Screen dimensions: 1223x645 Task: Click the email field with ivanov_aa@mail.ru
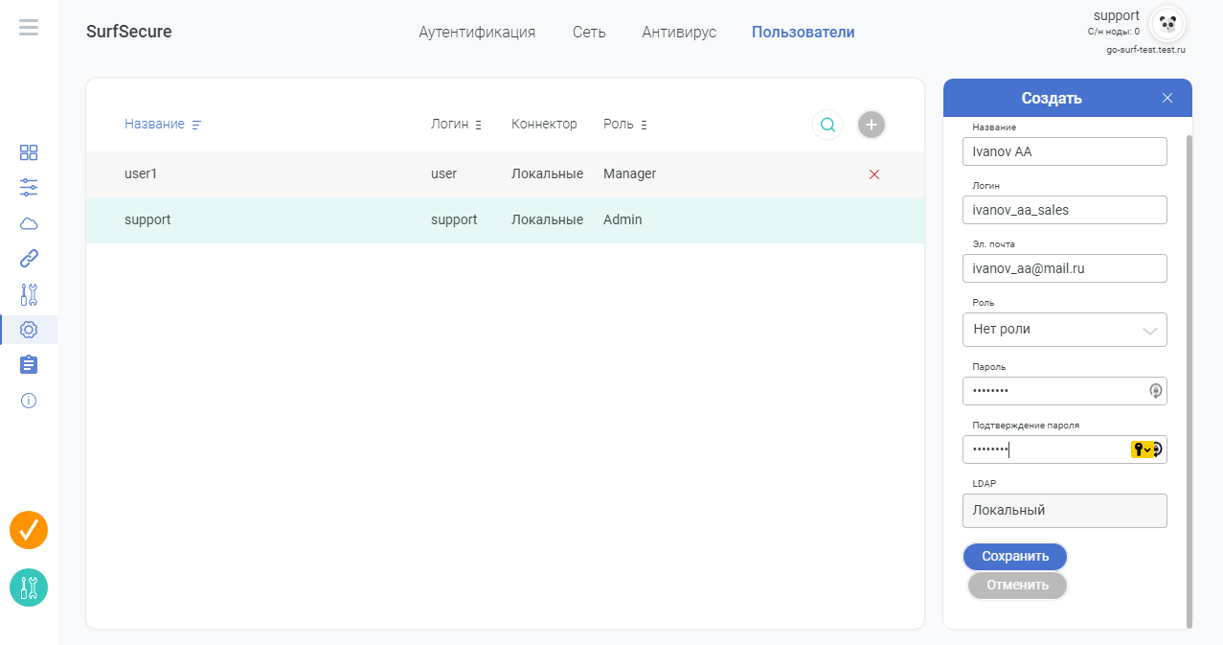(1065, 268)
